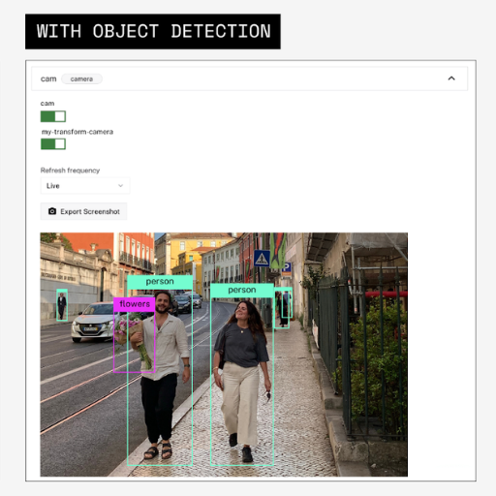The width and height of the screenshot is (496, 496).
Task: Click the Refresh frequency label
Action: pos(70,170)
